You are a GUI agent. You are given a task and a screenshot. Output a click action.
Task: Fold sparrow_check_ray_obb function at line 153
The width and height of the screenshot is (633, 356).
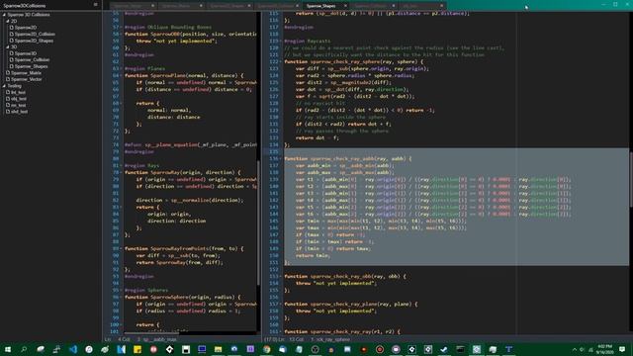pos(281,277)
